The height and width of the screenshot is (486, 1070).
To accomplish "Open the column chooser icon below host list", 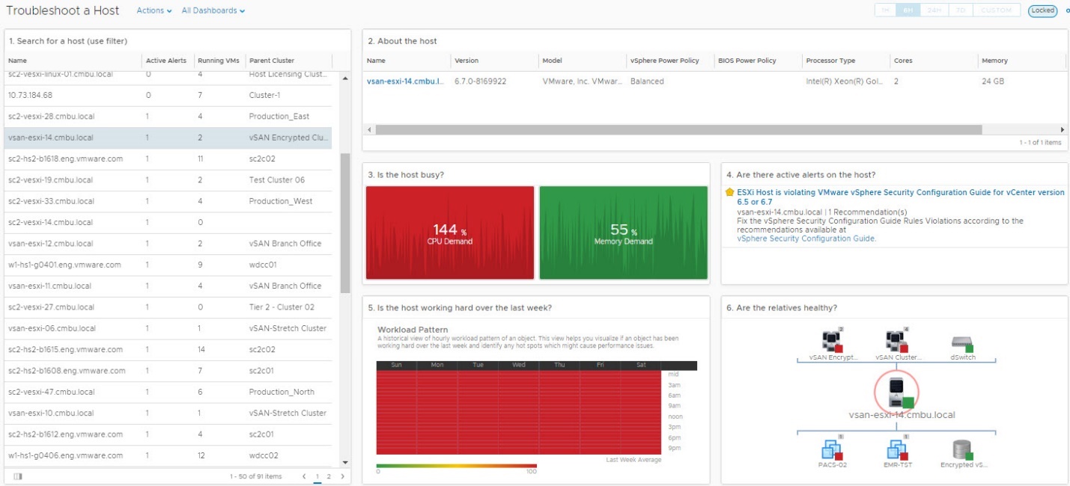I will tap(18, 476).
